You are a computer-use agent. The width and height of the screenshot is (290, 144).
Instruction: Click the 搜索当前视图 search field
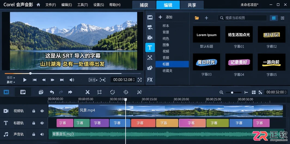[242, 18]
